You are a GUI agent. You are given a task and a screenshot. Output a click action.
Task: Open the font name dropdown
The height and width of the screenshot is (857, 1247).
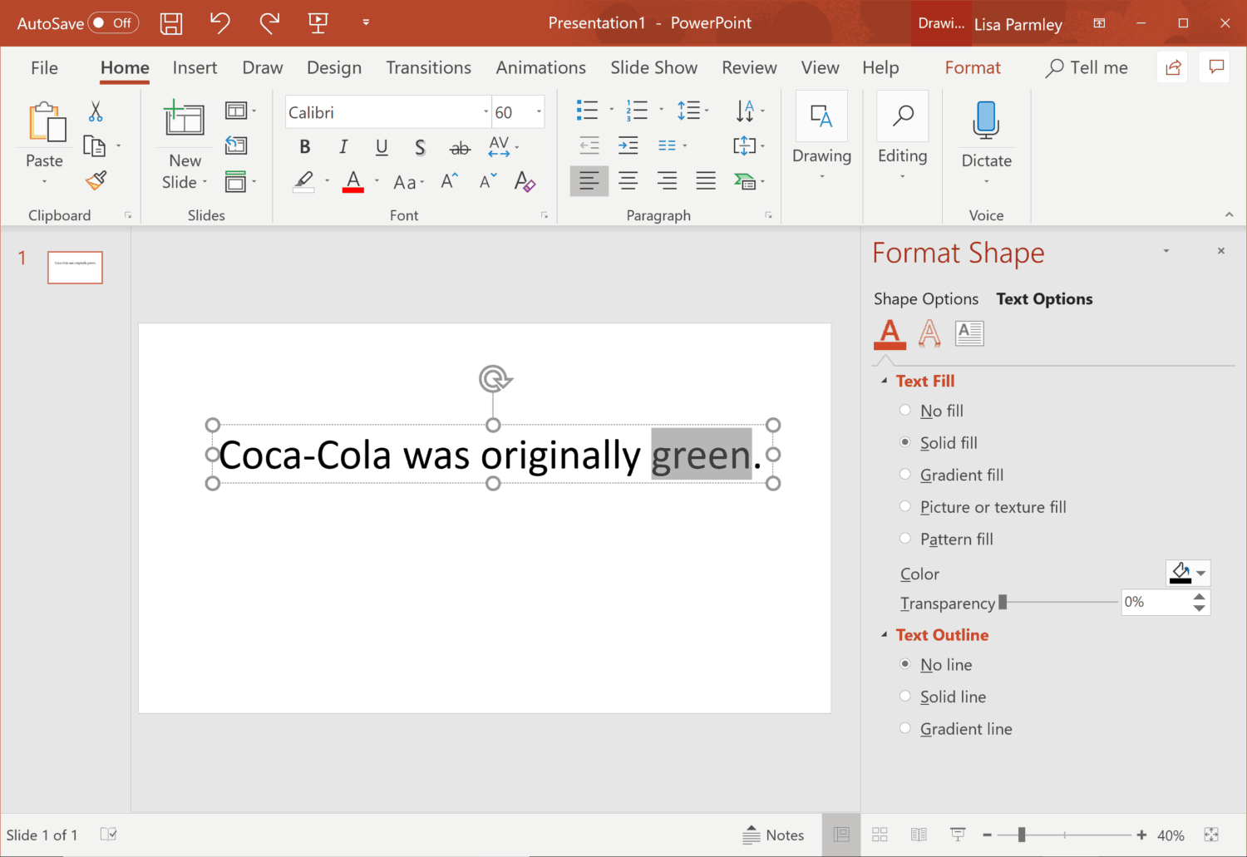pos(486,112)
